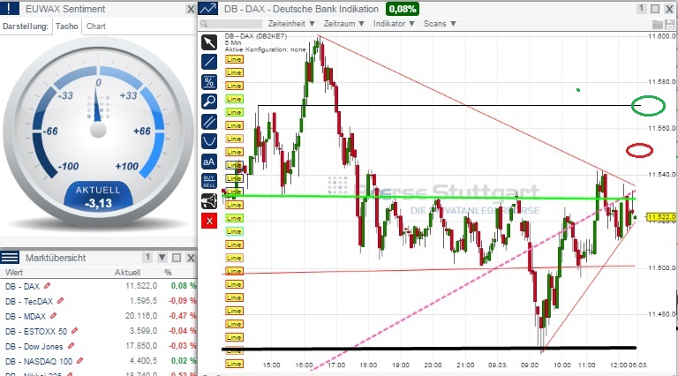
Task: Maximize the DAX chart panel
Action: tap(655, 9)
